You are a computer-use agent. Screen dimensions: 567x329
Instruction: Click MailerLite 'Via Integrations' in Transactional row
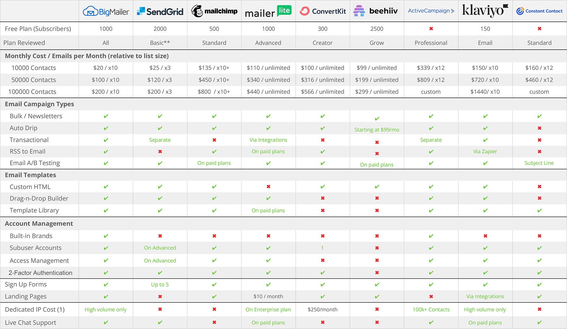coord(268,140)
